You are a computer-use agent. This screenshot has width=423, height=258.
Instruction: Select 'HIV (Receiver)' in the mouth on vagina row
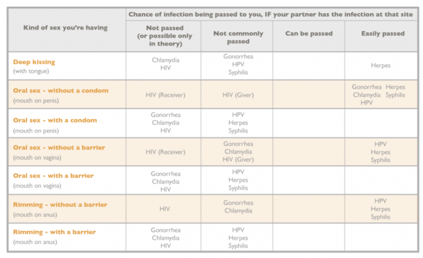coord(166,152)
